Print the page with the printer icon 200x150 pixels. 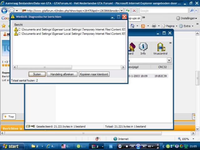pyautogui.click(x=154, y=26)
